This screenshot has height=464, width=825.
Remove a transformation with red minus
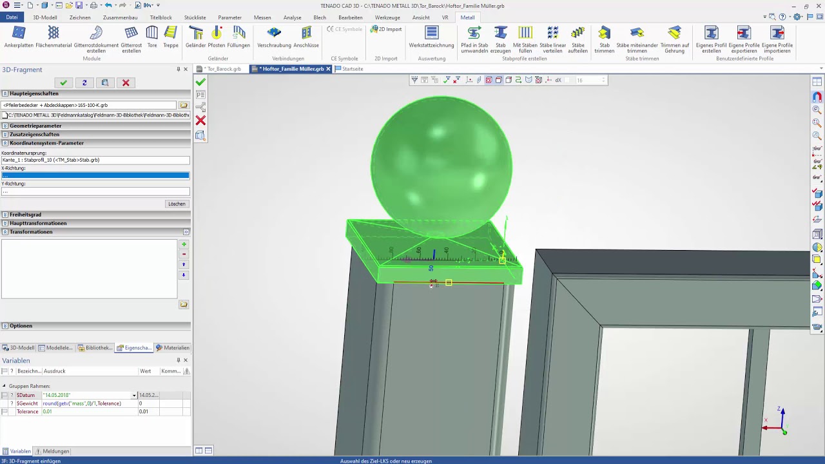[x=184, y=255]
